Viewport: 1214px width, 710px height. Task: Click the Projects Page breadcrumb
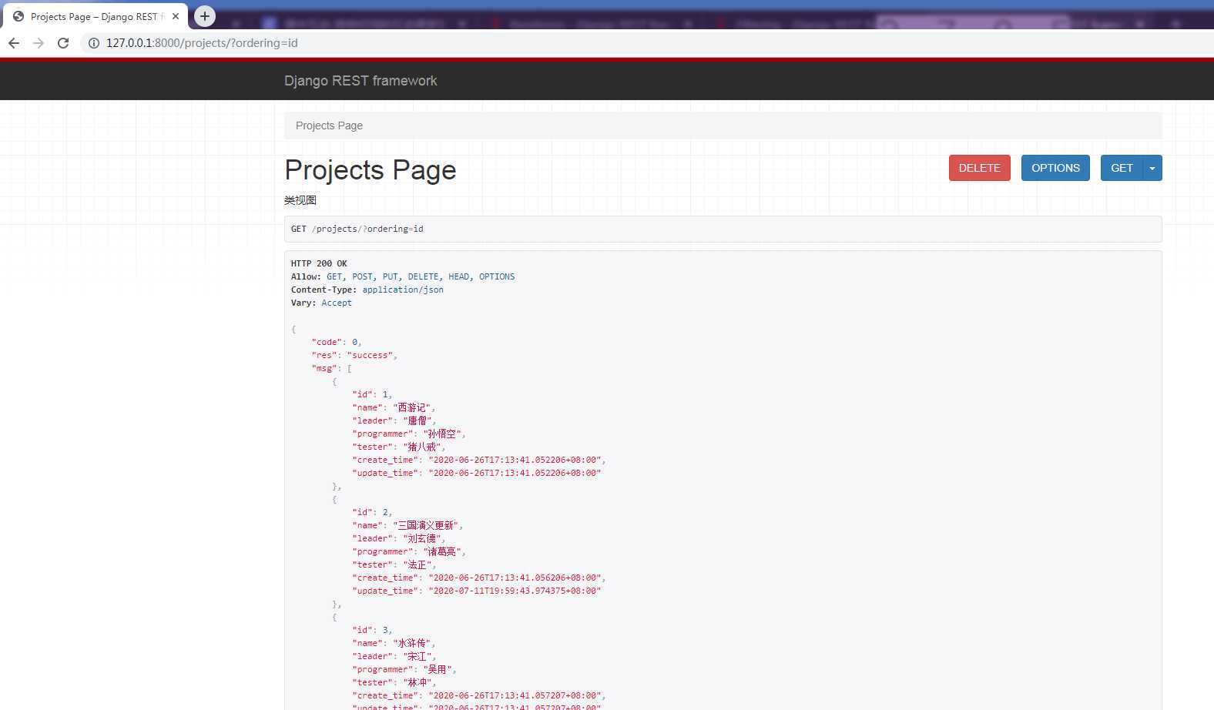pyautogui.click(x=329, y=126)
